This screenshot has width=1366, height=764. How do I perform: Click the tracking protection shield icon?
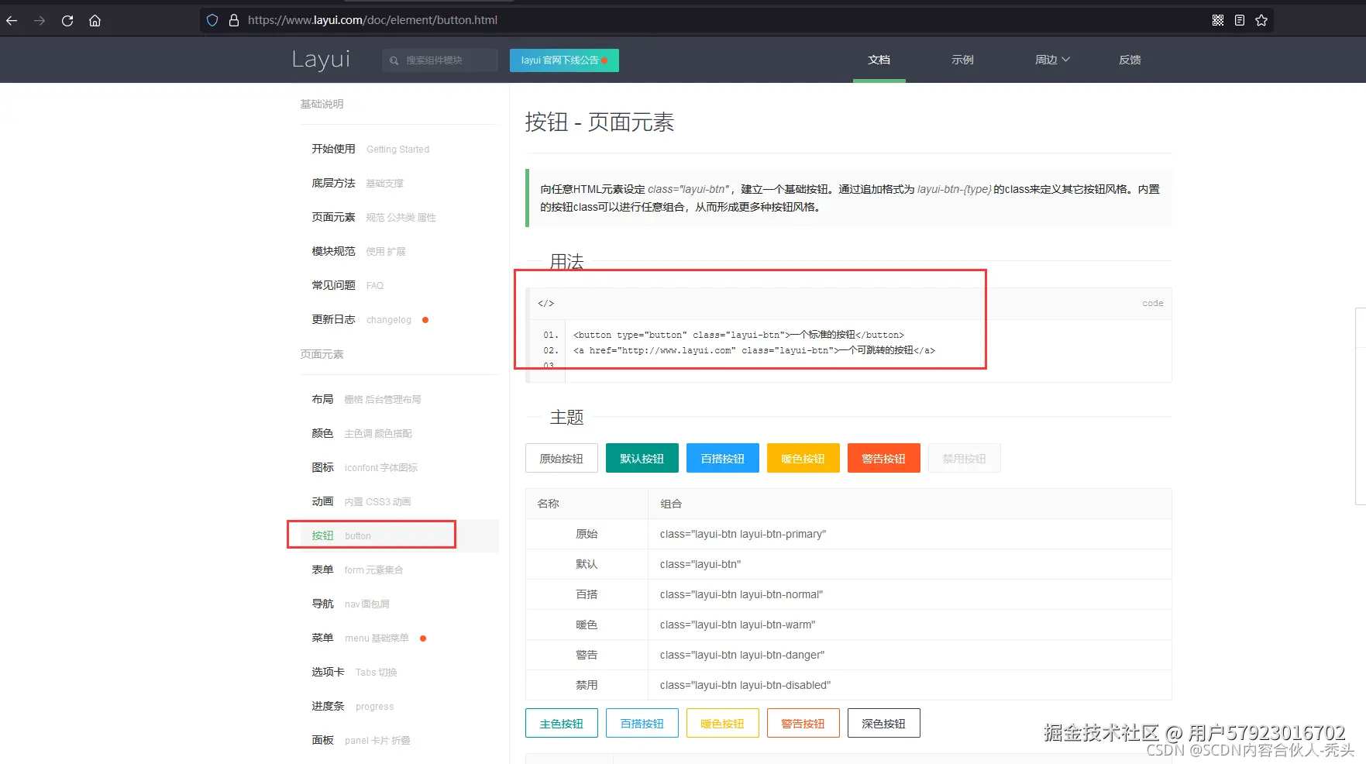pos(212,20)
